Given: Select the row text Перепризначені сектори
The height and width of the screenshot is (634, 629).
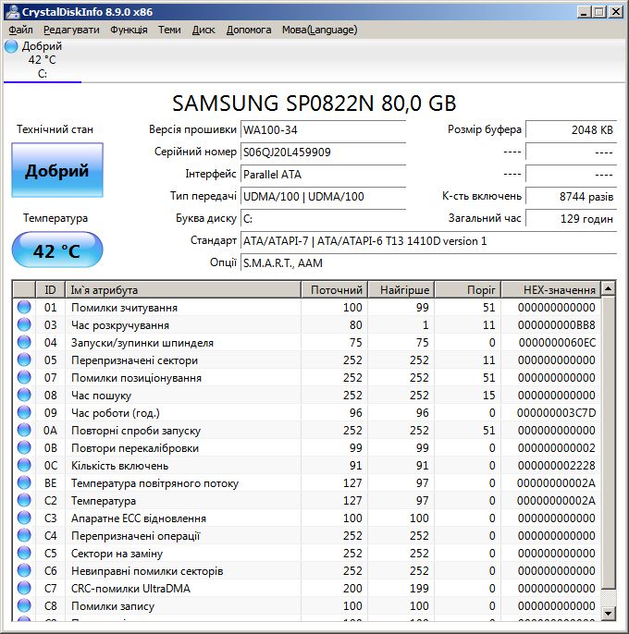Looking at the screenshot, I should [x=134, y=360].
